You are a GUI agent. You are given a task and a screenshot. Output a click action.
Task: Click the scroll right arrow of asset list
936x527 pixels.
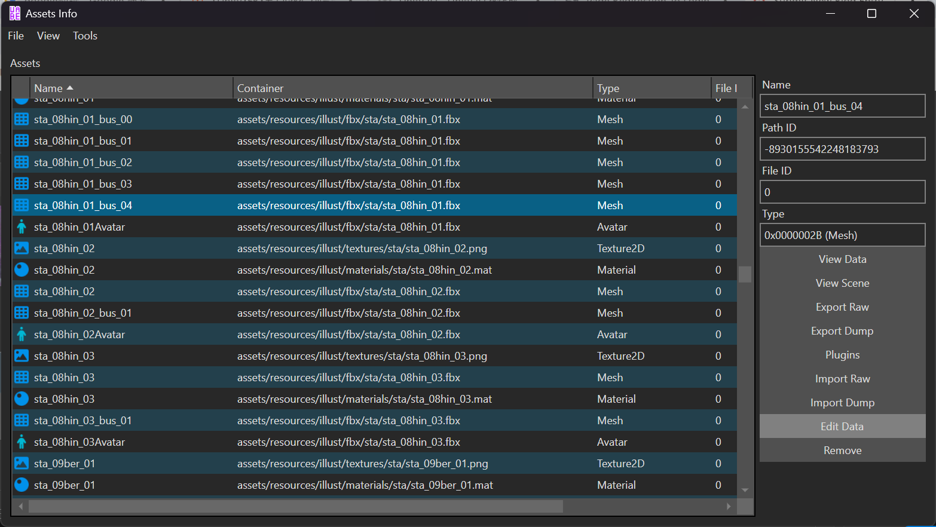coord(729,506)
